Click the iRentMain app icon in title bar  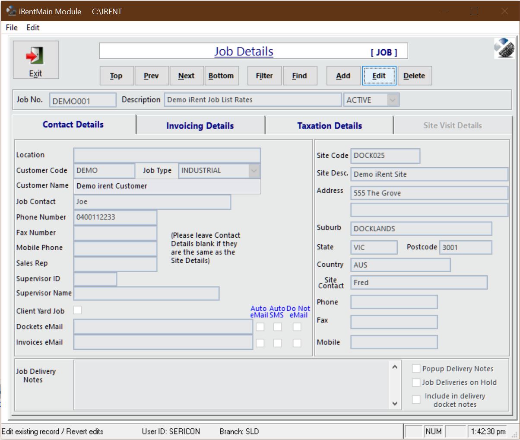[11, 11]
